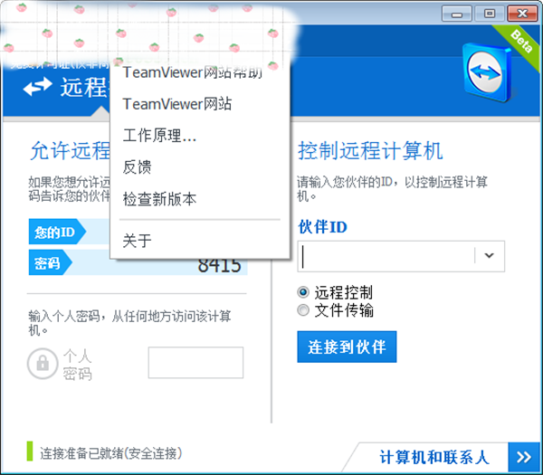Click the 密码 label tag

point(50,262)
